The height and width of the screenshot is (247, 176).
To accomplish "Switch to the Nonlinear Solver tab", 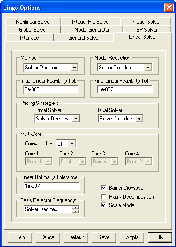I will coord(33,22).
